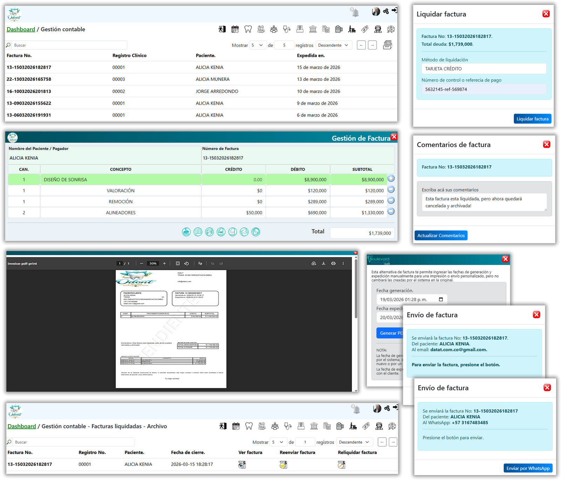Click Reliquidar factura icon for archived invoice
The width and height of the screenshot is (561, 480).
tap(342, 465)
